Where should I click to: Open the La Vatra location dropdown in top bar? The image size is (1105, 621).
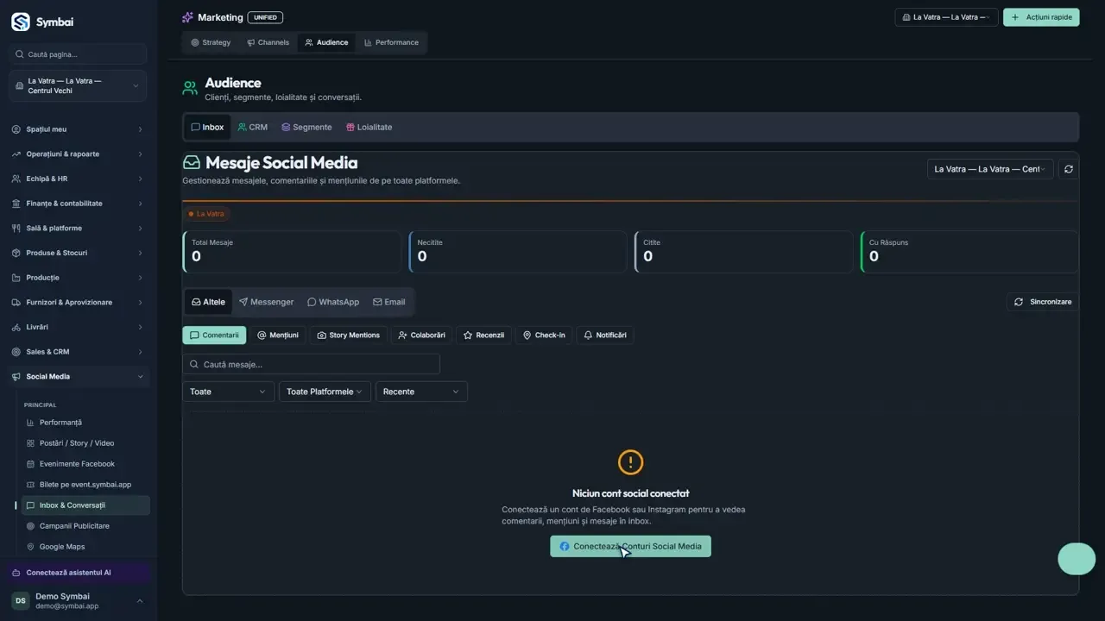(x=946, y=17)
